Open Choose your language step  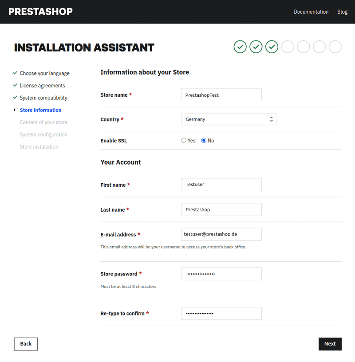tap(44, 73)
